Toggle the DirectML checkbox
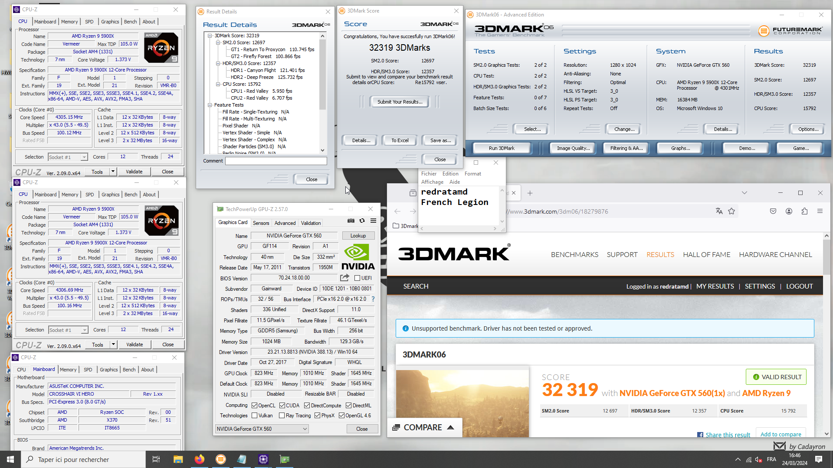 pyautogui.click(x=348, y=406)
